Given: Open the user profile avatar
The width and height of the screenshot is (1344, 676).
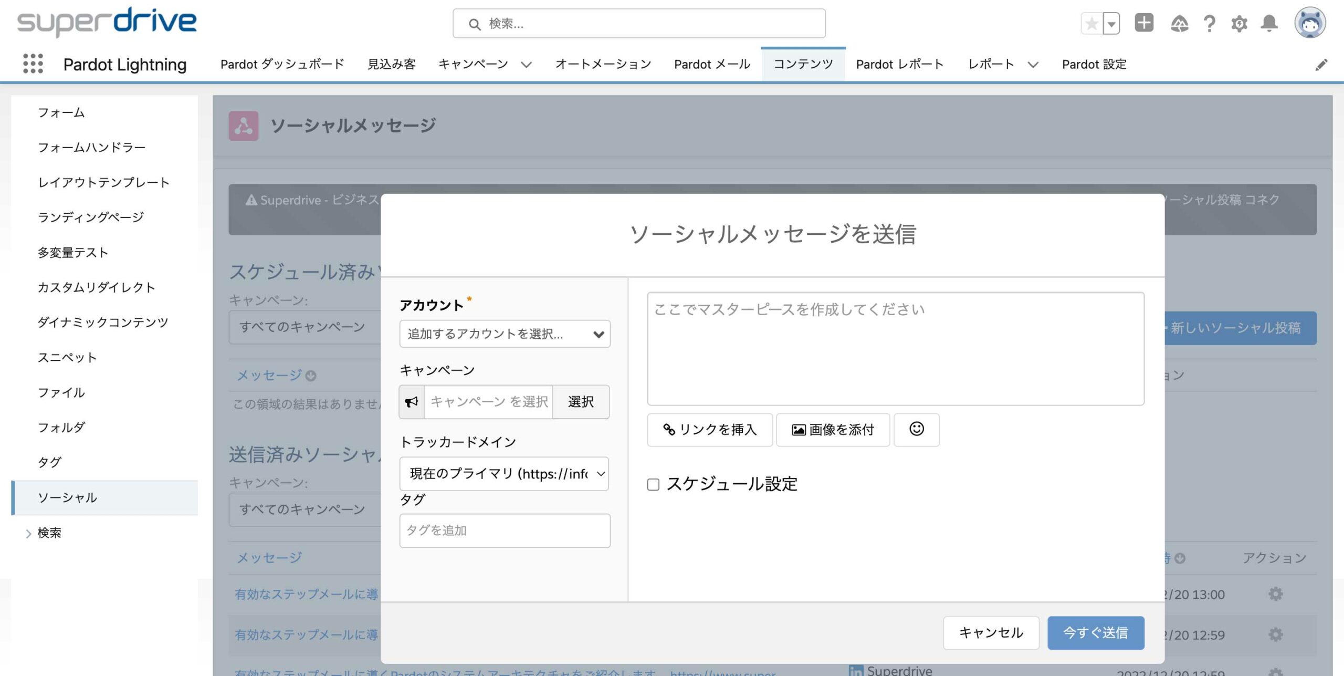Looking at the screenshot, I should (x=1310, y=23).
